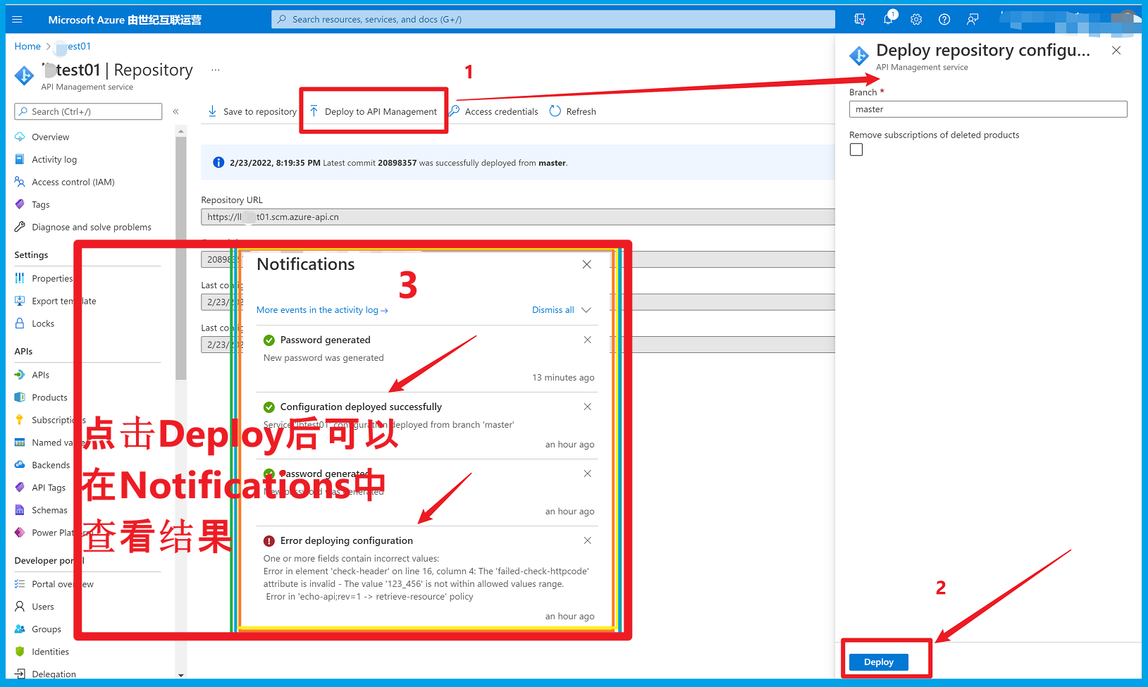Open the directory filter icon in header
This screenshot has height=687, width=1148.
point(860,20)
